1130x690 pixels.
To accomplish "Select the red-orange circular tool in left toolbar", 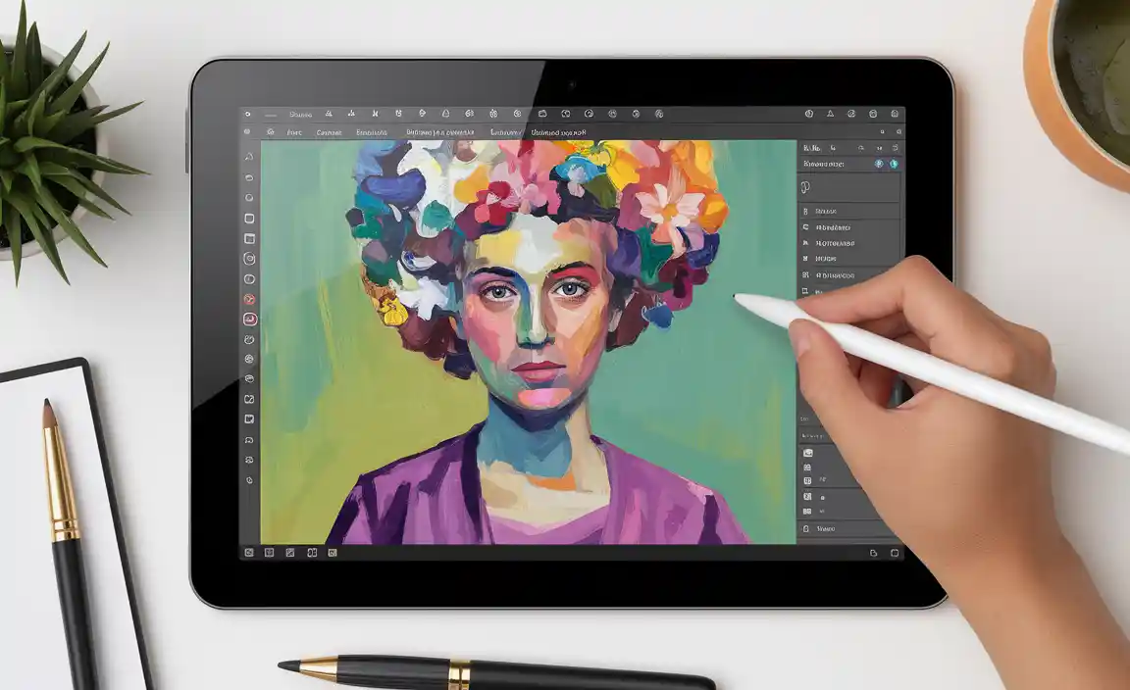I will tap(249, 299).
